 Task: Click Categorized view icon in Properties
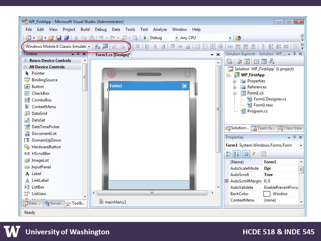pyautogui.click(x=228, y=154)
